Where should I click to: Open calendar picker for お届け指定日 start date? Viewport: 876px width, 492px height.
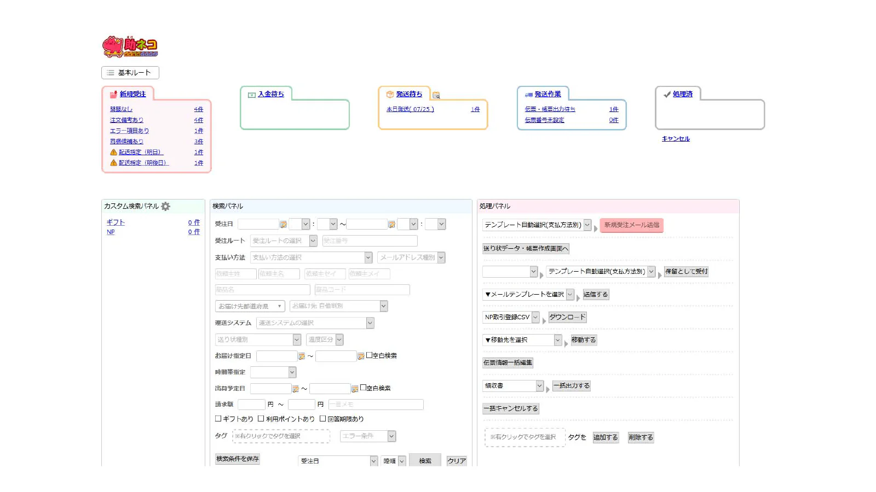coord(302,356)
